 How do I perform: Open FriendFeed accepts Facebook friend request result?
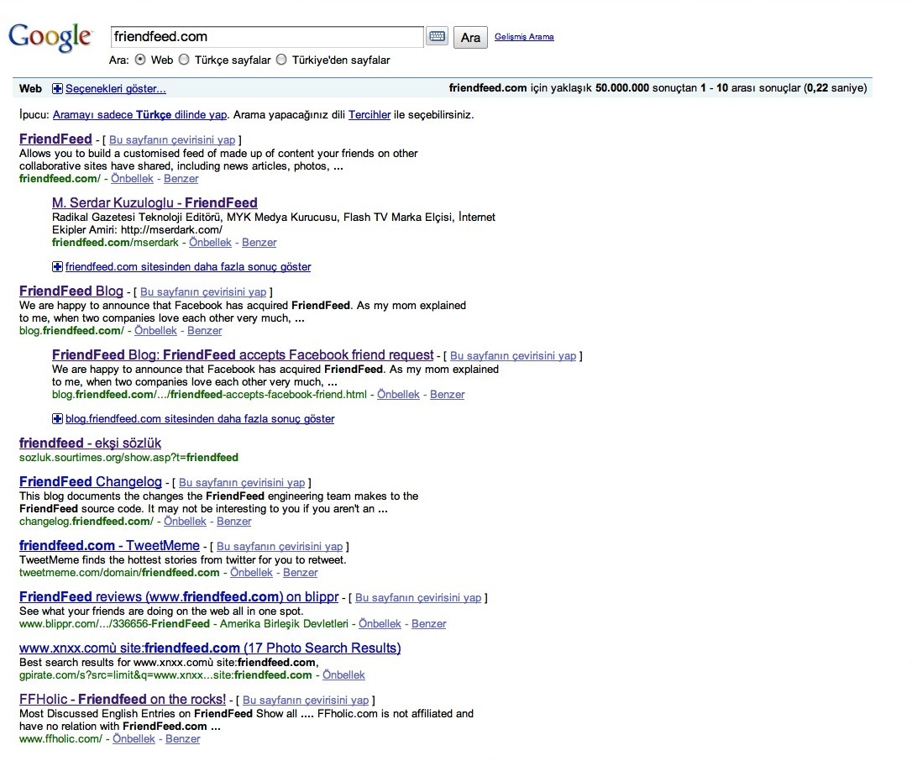coord(243,355)
